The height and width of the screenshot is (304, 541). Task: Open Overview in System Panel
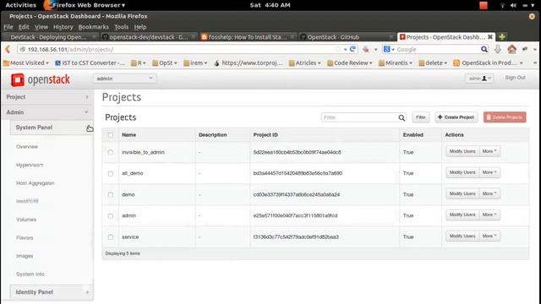27,147
